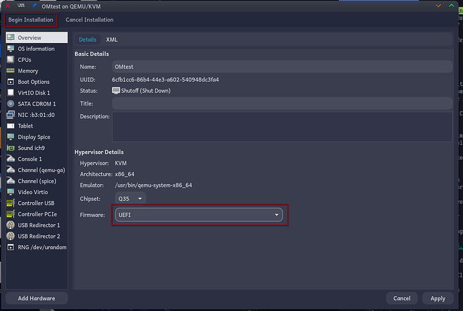Select the RNG /dev/urandom device
This screenshot has width=463, height=311.
click(x=39, y=247)
